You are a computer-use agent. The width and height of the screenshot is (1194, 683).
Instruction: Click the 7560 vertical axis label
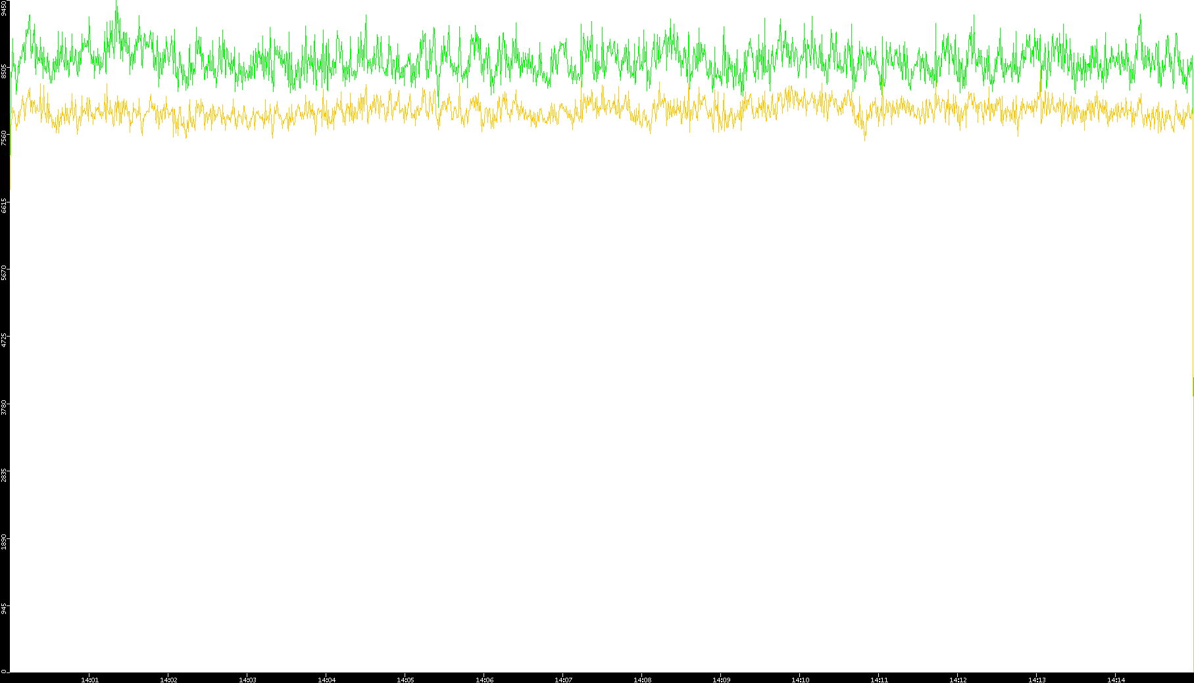point(5,138)
